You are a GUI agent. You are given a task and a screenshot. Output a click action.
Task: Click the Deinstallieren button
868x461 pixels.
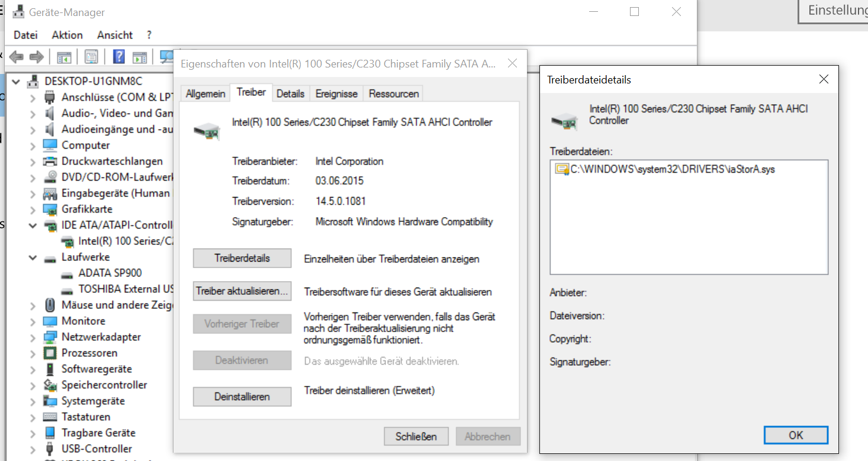(x=242, y=396)
